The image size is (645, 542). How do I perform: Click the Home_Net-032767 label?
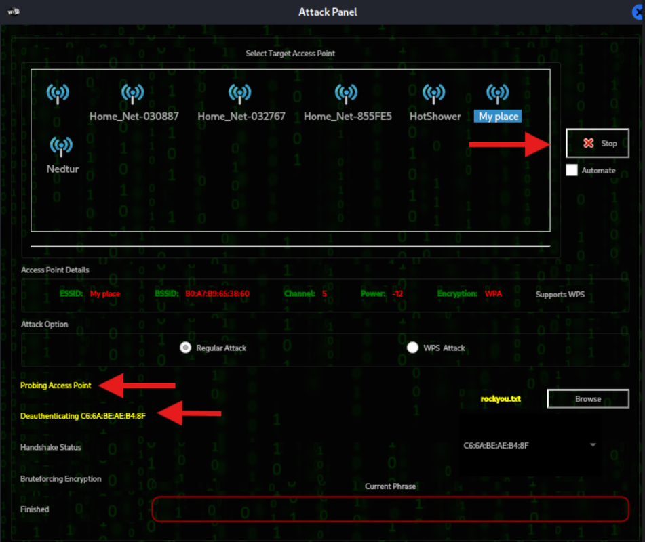(241, 117)
